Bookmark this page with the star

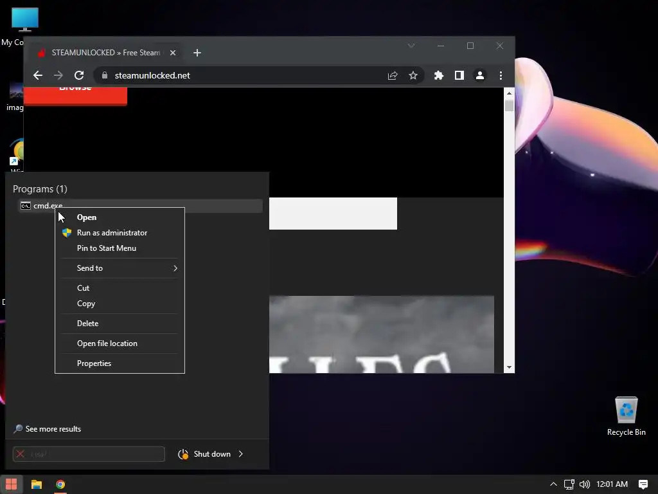413,75
